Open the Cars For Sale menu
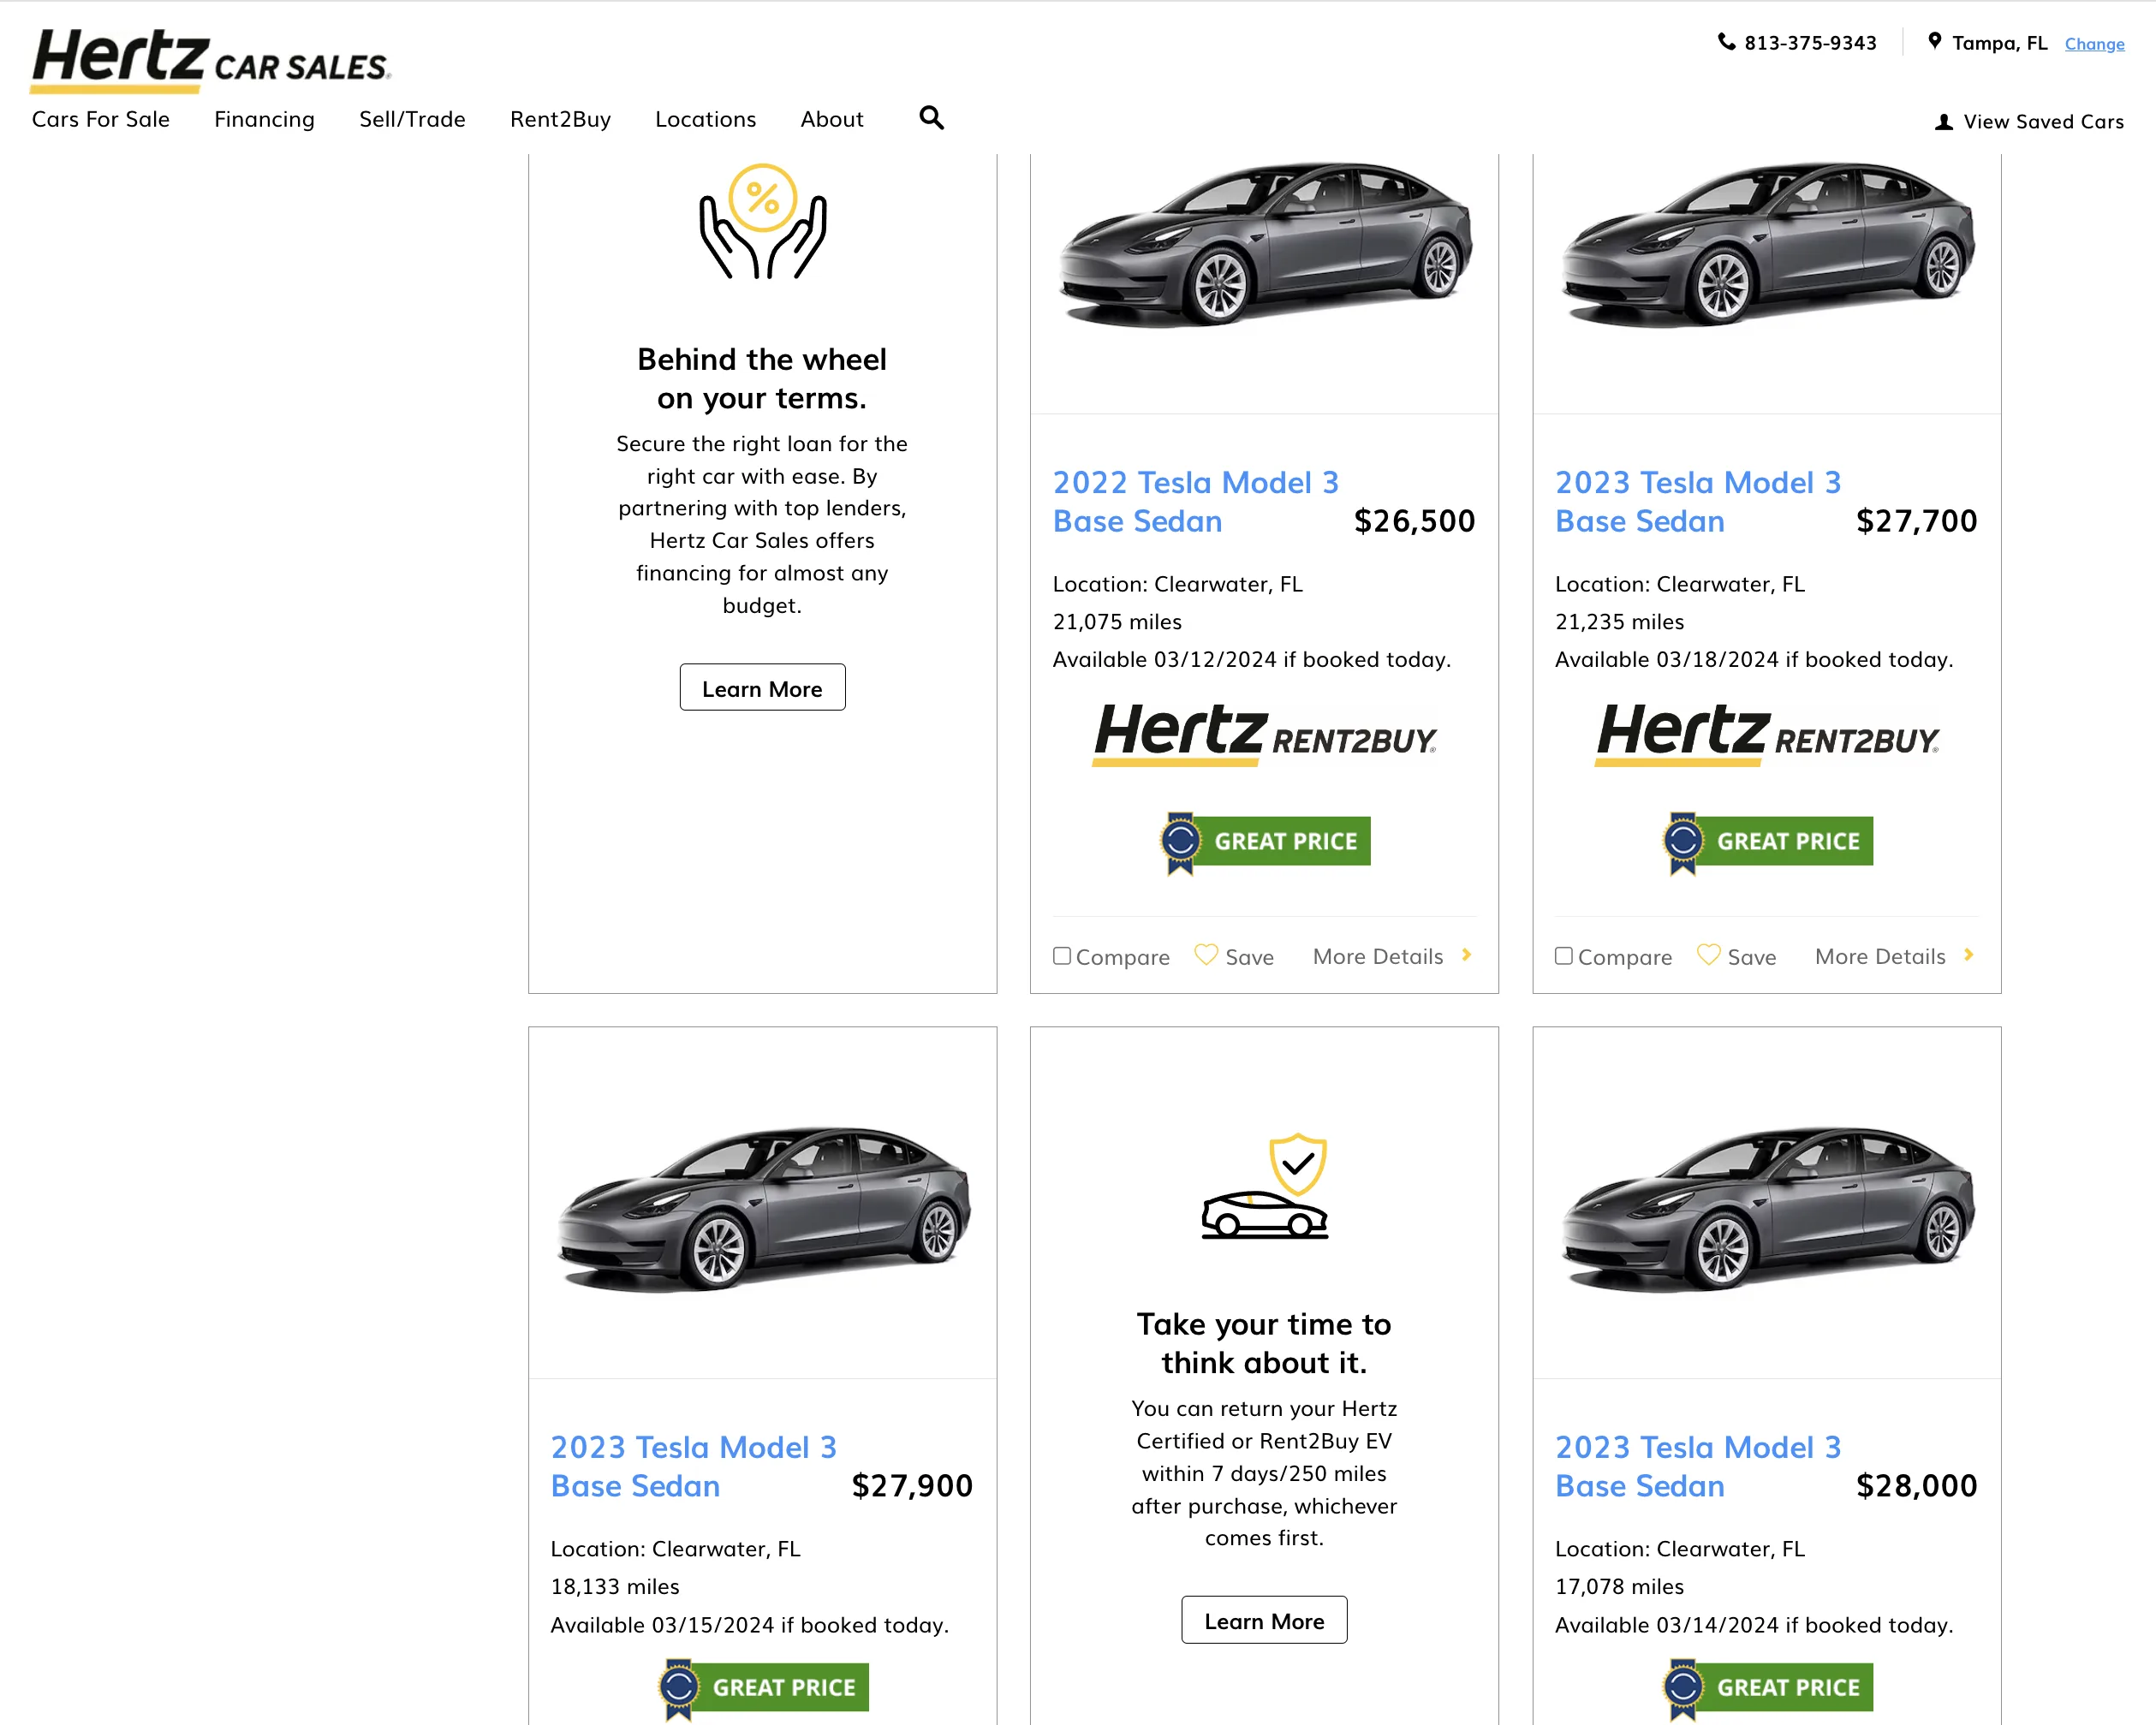 point(101,120)
